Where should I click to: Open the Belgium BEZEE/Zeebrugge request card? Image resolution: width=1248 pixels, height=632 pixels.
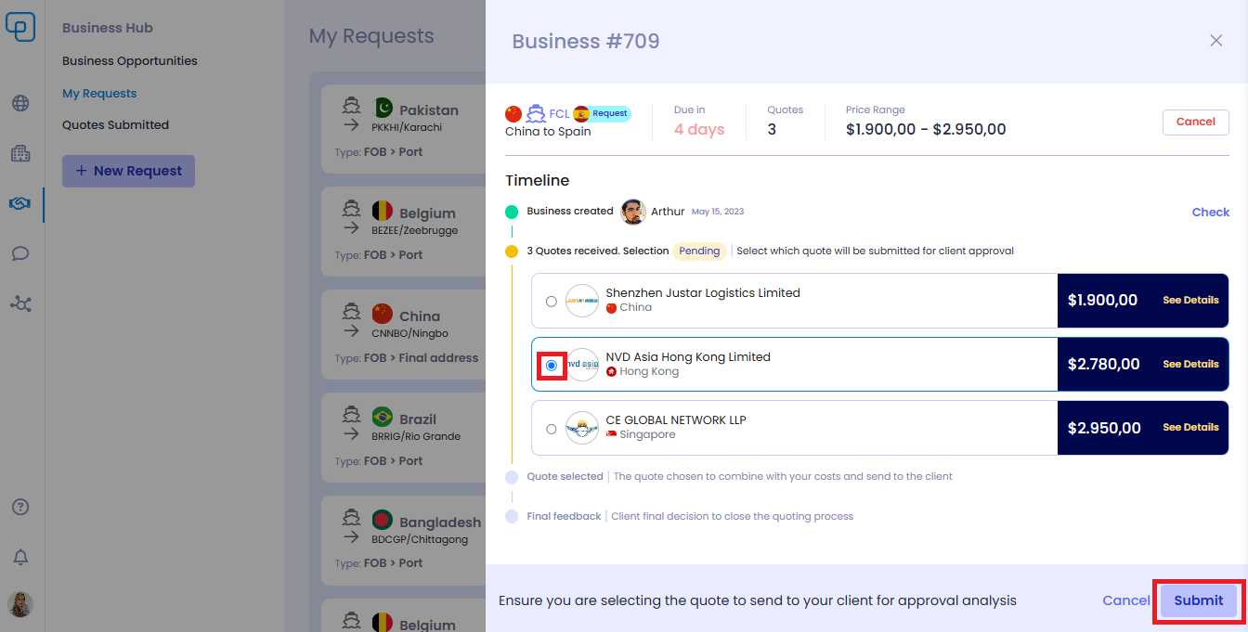[x=403, y=232]
